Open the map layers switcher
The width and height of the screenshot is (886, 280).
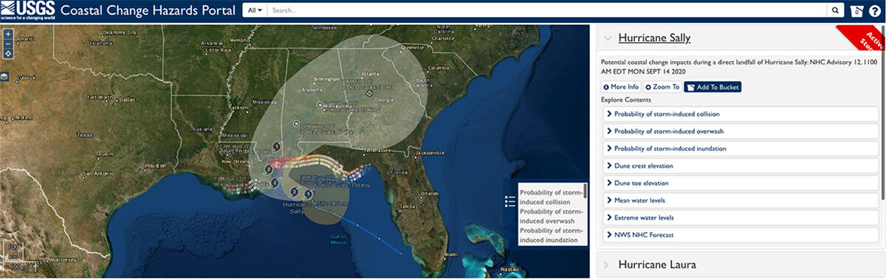[x=5, y=76]
